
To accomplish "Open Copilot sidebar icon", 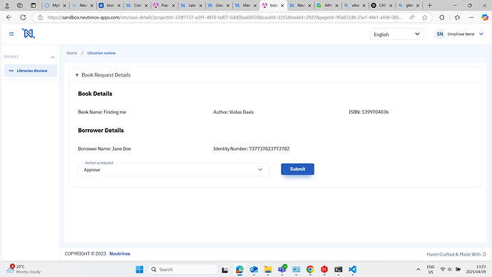I will coord(485,18).
